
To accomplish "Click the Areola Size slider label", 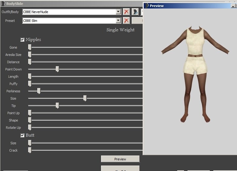I will [x=13, y=55].
